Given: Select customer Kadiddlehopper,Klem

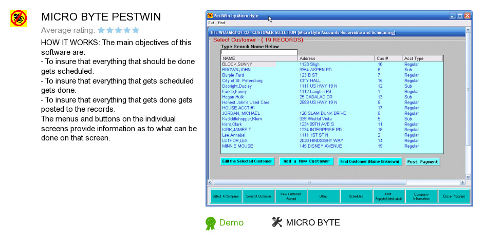Looking at the screenshot, I should pos(242,119).
